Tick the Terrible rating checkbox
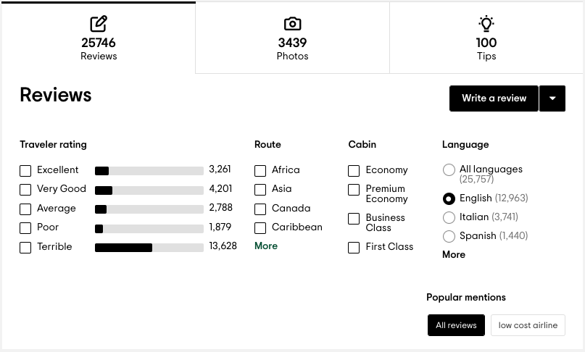 pyautogui.click(x=25, y=248)
